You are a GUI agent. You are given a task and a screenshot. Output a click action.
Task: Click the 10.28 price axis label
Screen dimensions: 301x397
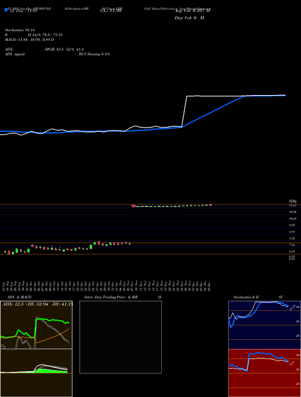(x=293, y=218)
